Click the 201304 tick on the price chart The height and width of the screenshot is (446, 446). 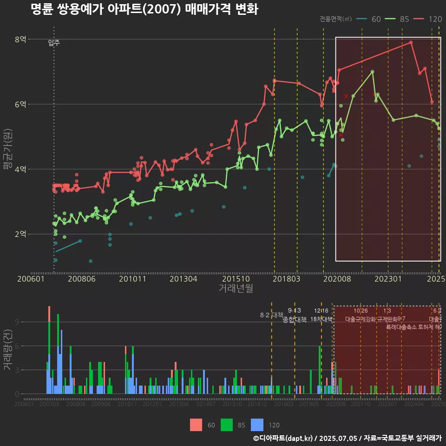click(x=184, y=279)
